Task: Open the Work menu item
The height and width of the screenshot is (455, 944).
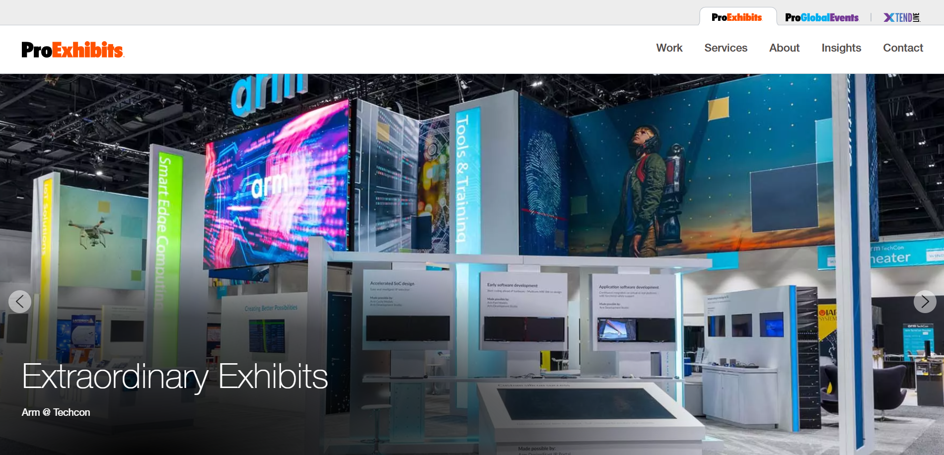Action: click(669, 48)
